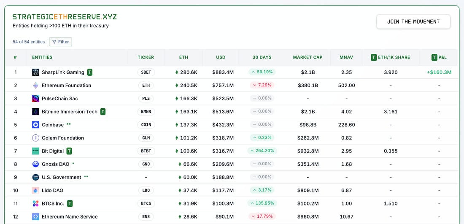
Task: Click the +$160.3M P&L value
Action: click(439, 72)
